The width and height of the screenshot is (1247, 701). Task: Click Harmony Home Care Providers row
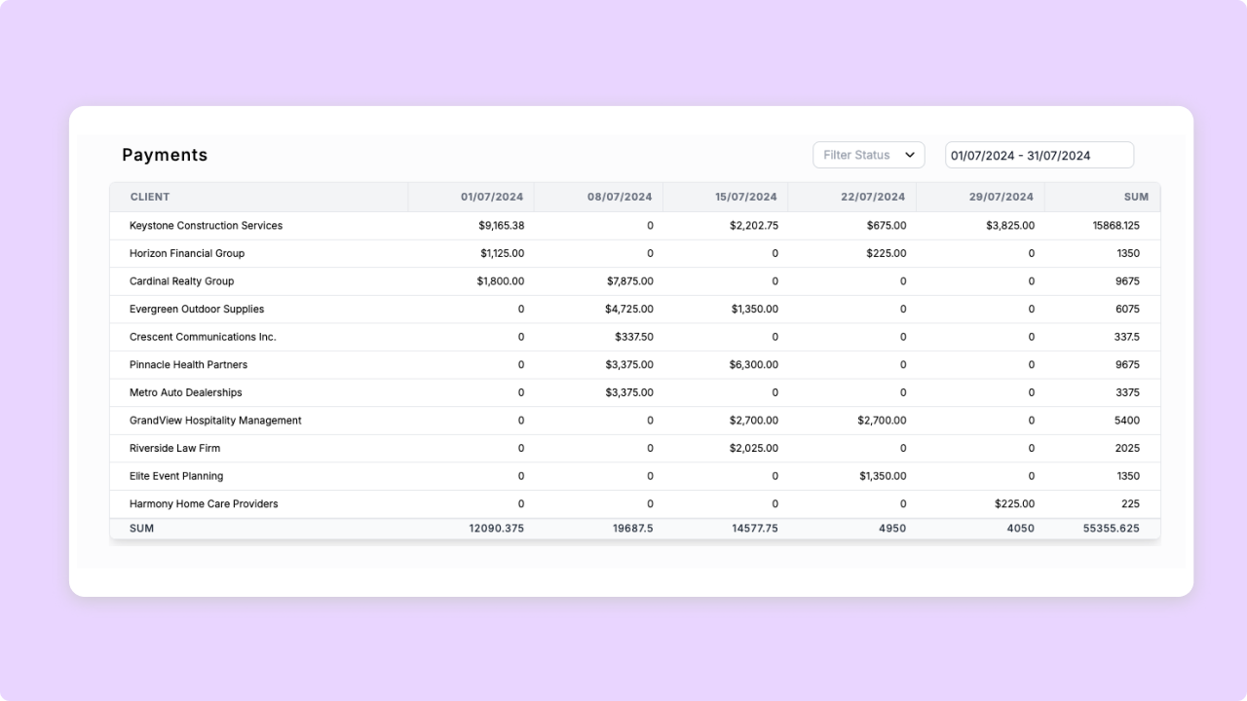(204, 504)
